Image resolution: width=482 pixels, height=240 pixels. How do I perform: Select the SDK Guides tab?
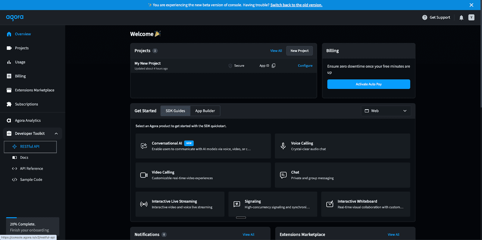click(x=175, y=111)
